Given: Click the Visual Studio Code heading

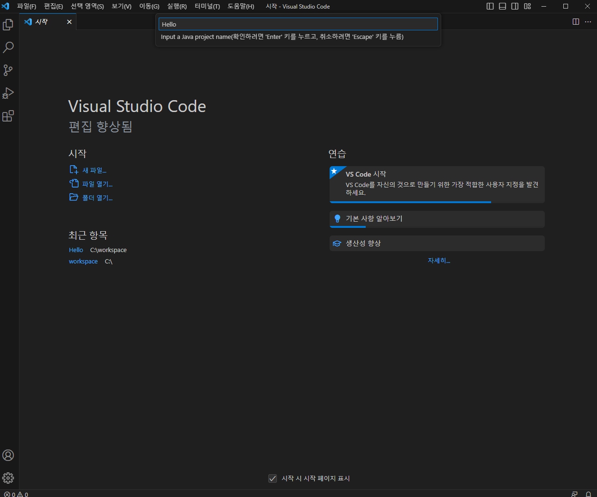Looking at the screenshot, I should tap(137, 106).
